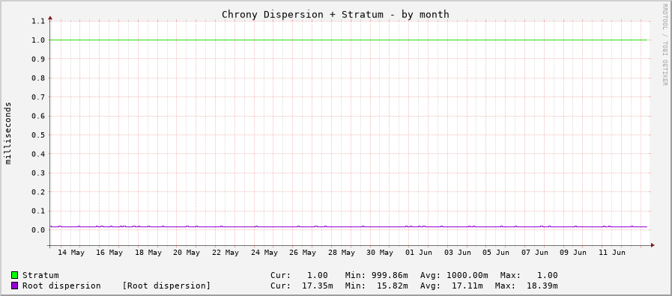The height and width of the screenshot is (296, 672).
Task: Click the '30 May' x-axis date label
Action: click(380, 253)
